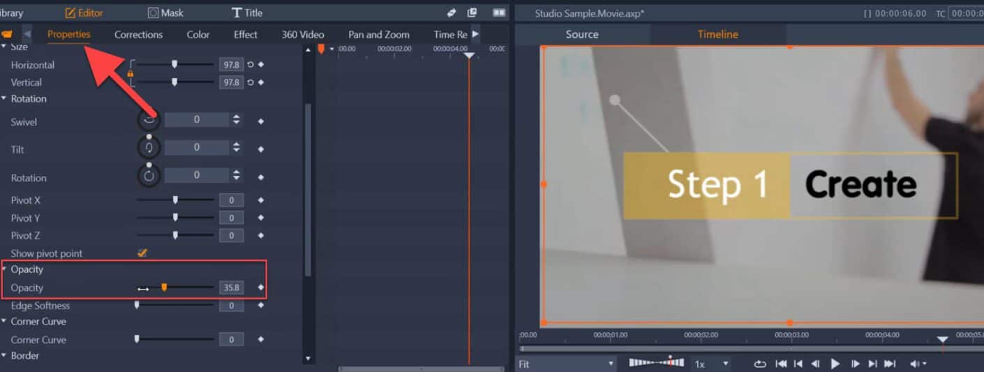Collapse the Size section
Image resolution: width=984 pixels, height=372 pixels.
3,47
